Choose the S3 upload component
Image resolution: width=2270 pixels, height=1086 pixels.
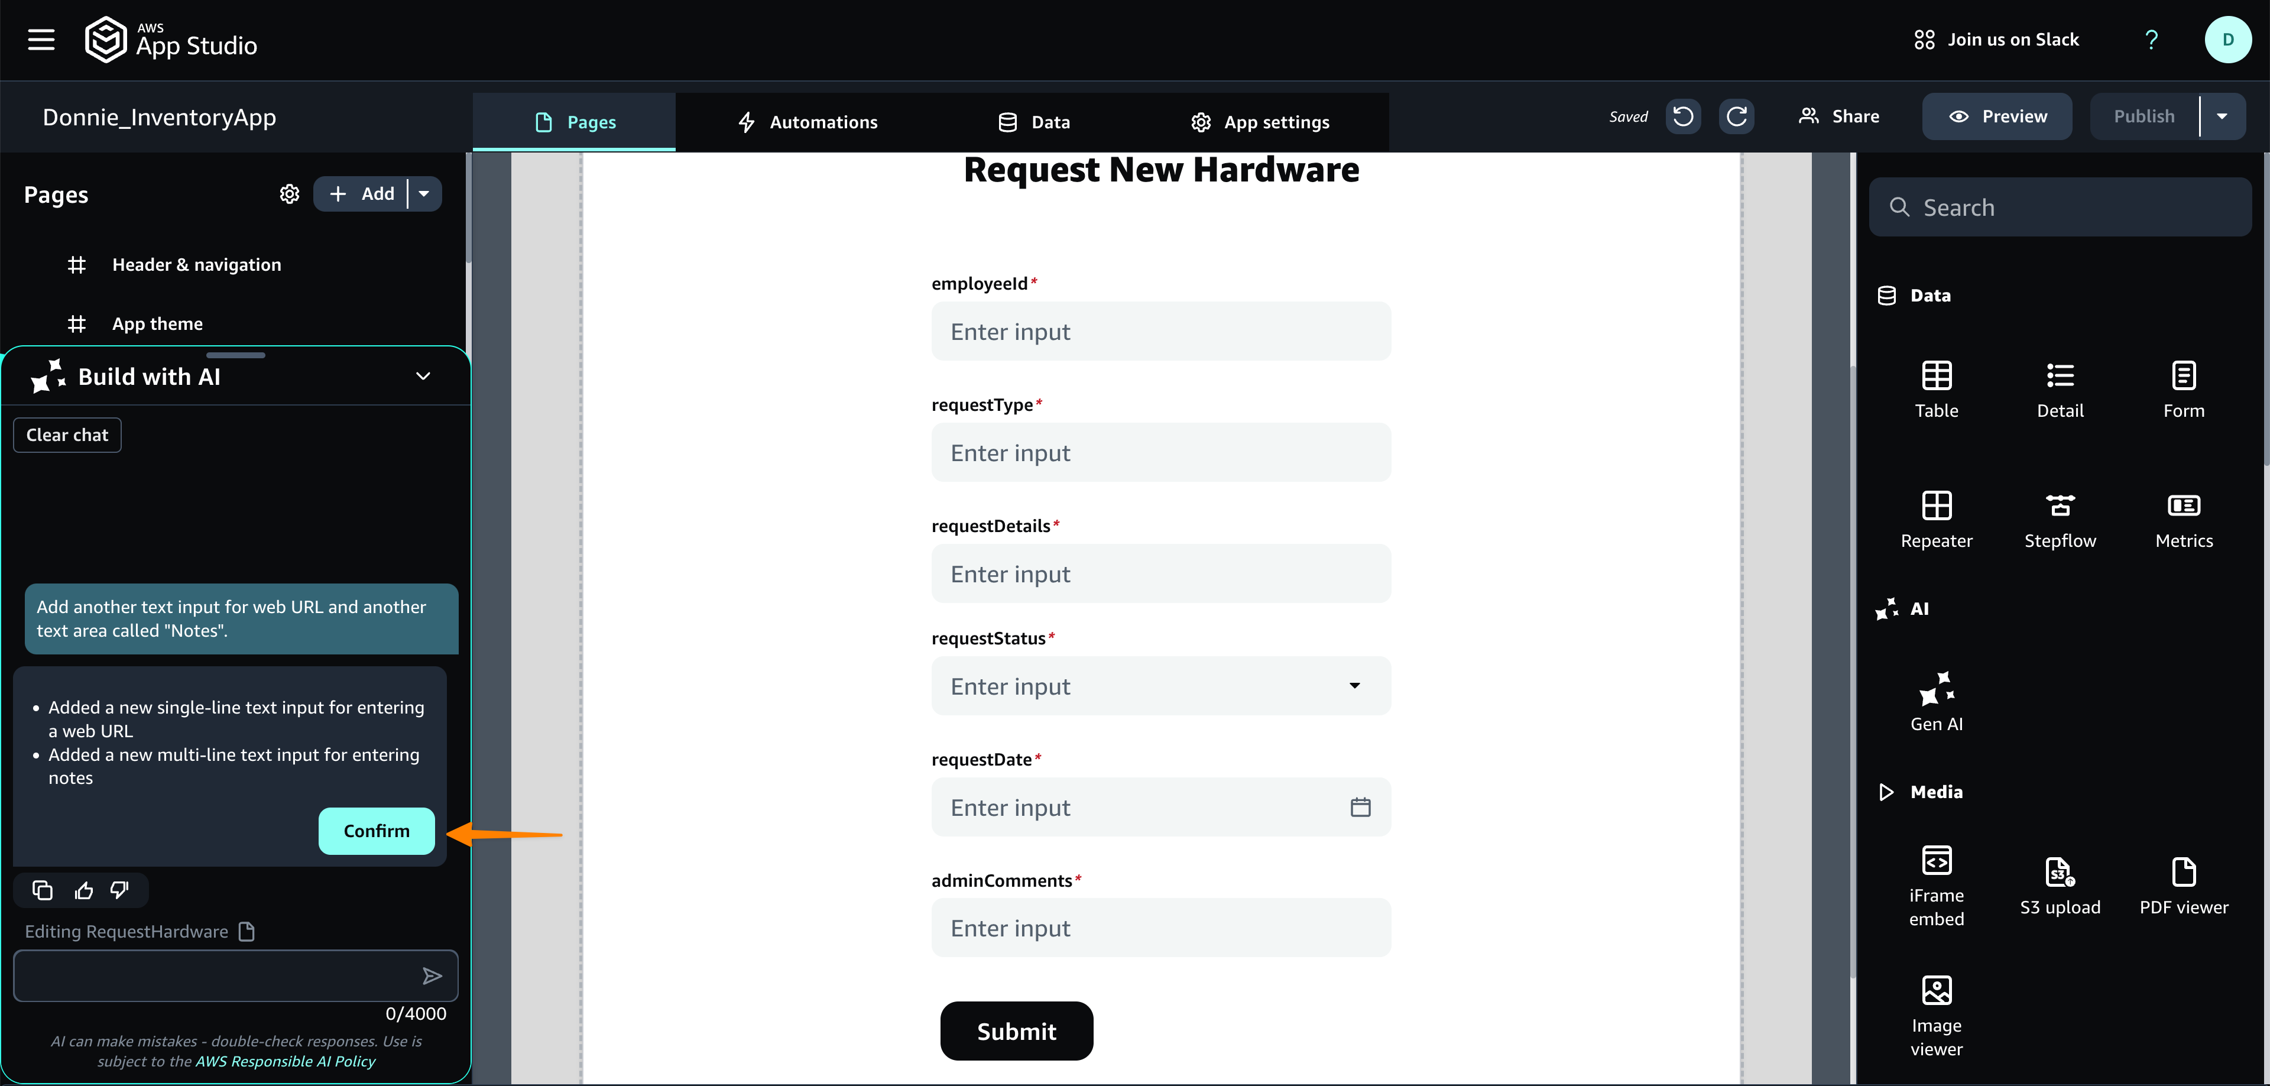(2060, 873)
